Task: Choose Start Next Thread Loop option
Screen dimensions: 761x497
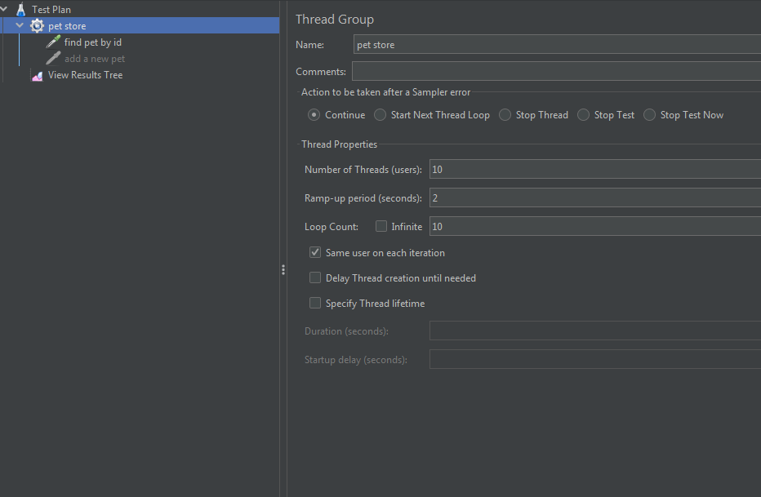Action: coord(380,115)
